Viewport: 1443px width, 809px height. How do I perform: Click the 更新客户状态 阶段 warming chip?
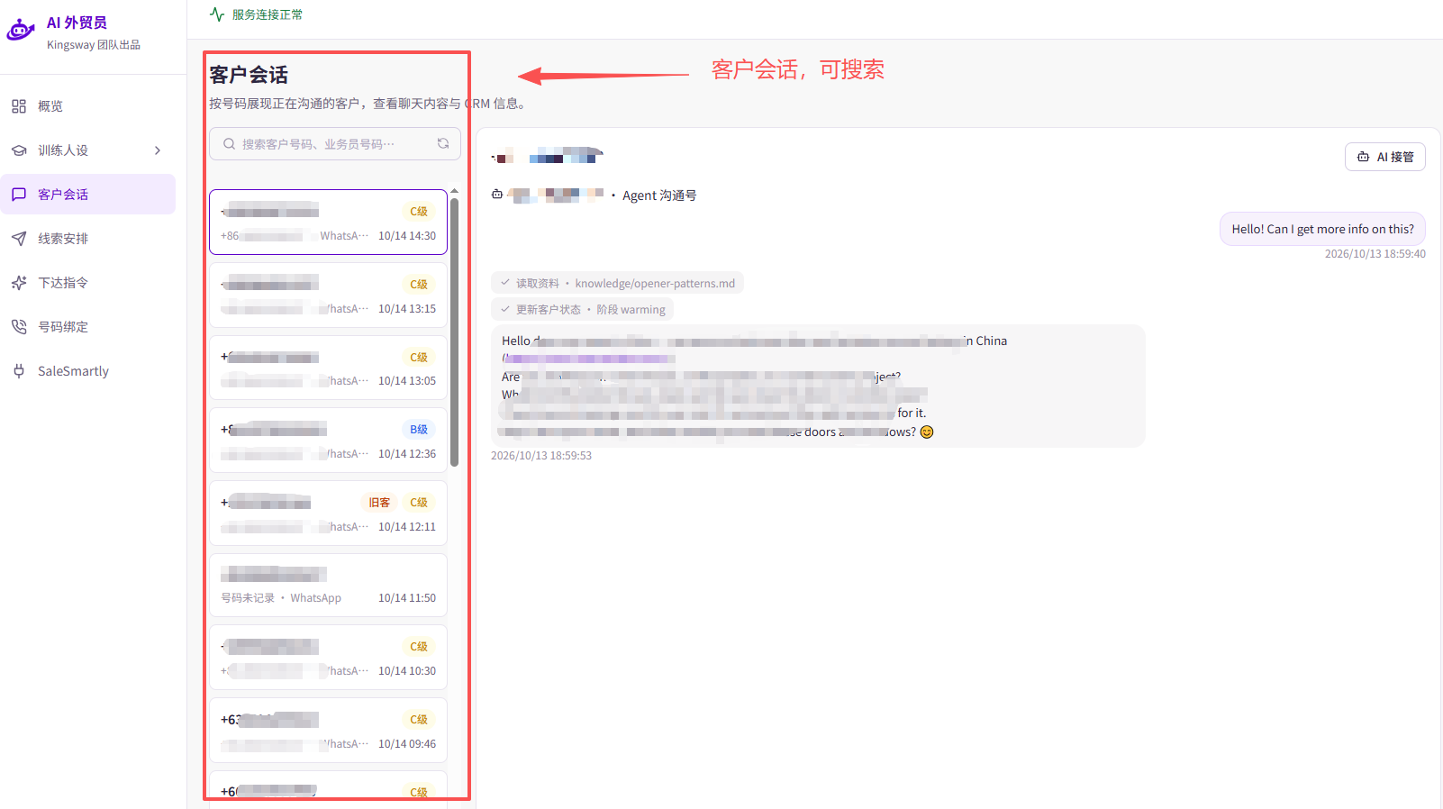coord(582,309)
